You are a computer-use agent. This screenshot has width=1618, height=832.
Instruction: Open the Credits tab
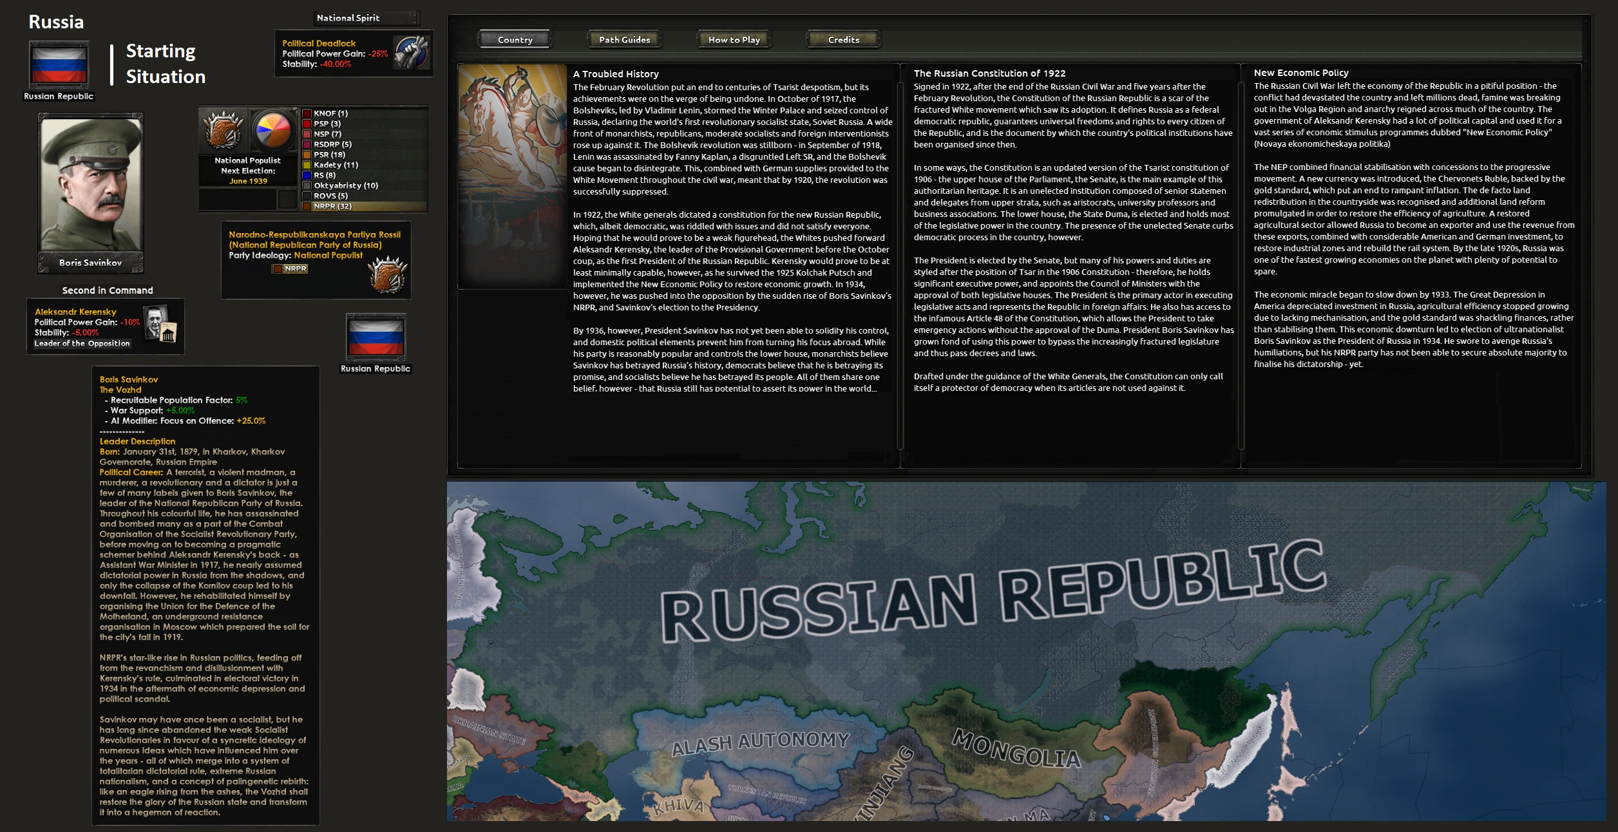click(843, 39)
